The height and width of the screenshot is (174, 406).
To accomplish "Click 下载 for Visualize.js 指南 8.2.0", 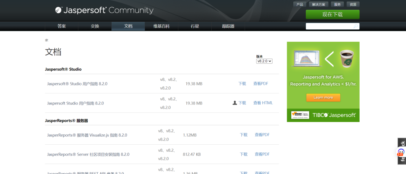I will (244, 135).
